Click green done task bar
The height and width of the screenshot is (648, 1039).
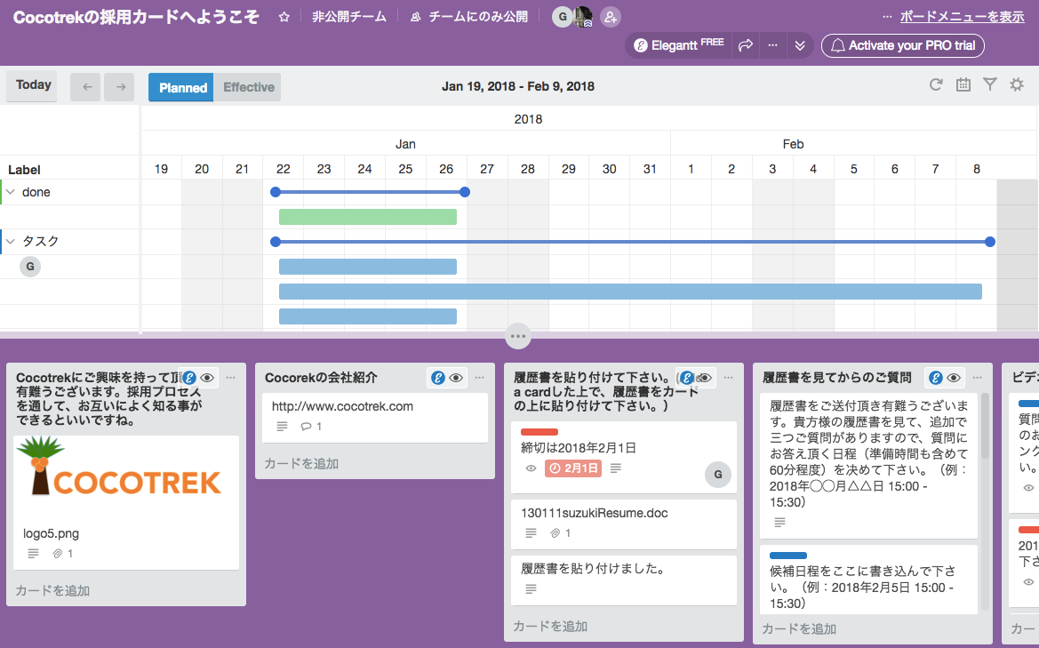[368, 217]
